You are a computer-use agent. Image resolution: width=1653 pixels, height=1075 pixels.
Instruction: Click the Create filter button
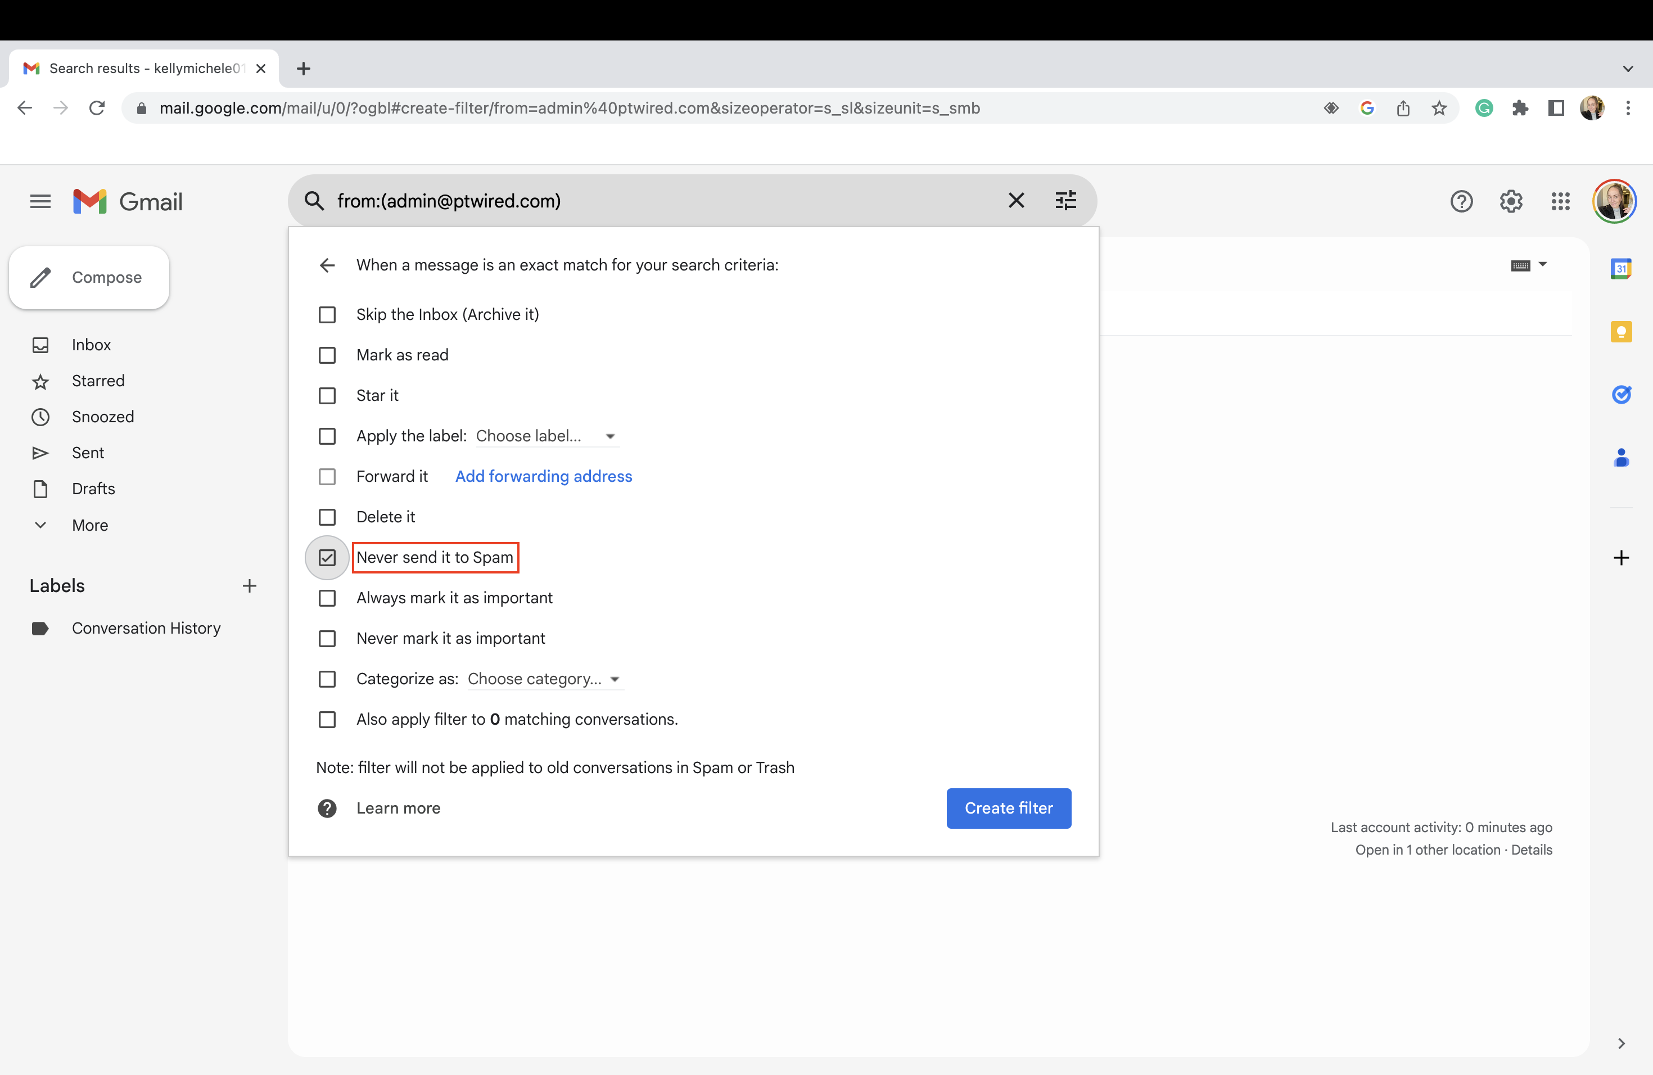[x=1009, y=807]
